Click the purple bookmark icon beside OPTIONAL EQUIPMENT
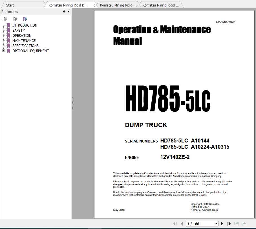This screenshot has height=229, width=256. click(x=8, y=51)
